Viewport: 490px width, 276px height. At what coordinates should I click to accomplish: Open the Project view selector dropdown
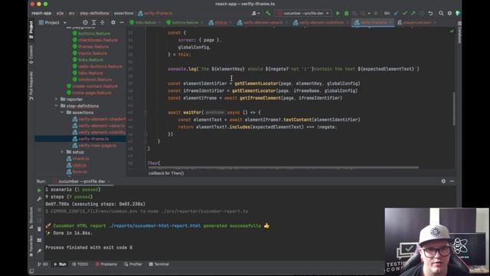(52, 22)
